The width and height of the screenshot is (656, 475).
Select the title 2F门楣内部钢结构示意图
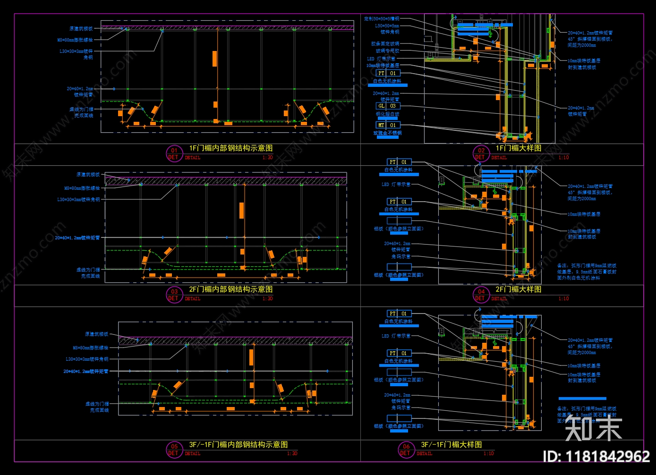tap(230, 289)
